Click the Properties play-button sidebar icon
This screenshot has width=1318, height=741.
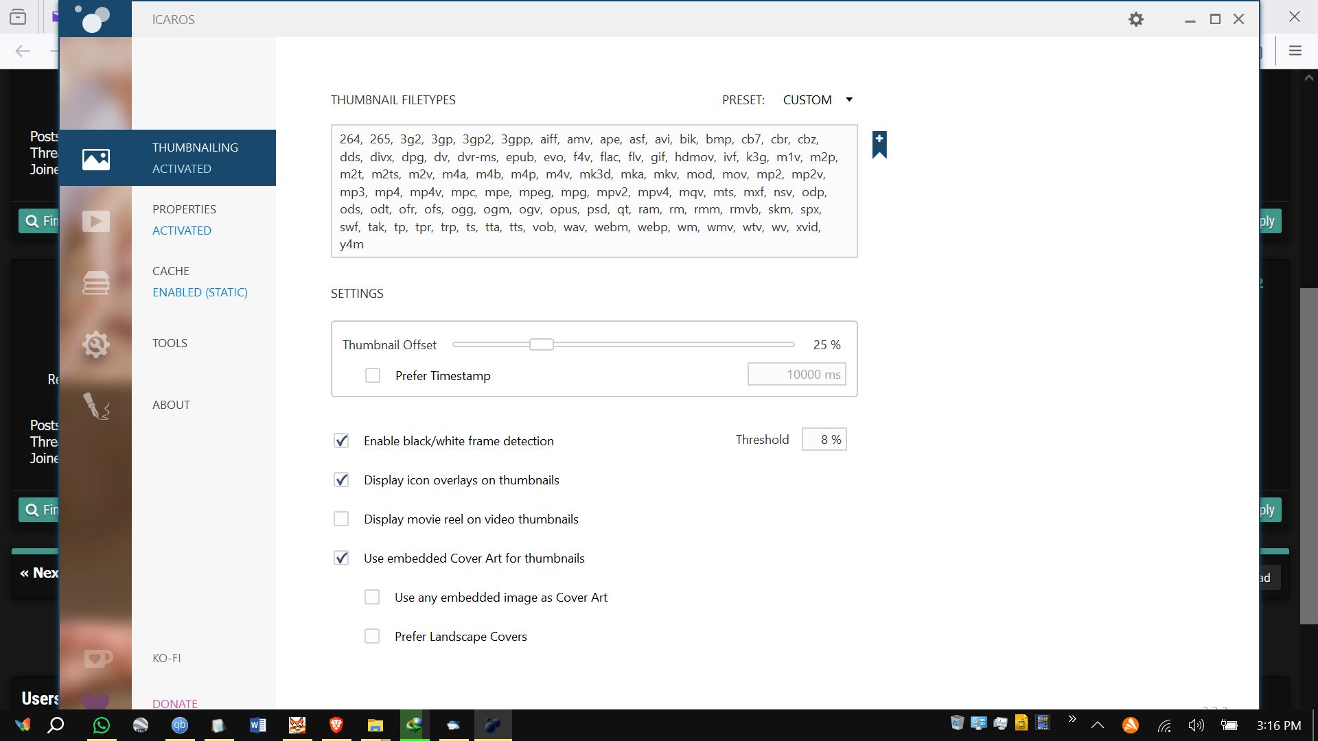click(96, 221)
